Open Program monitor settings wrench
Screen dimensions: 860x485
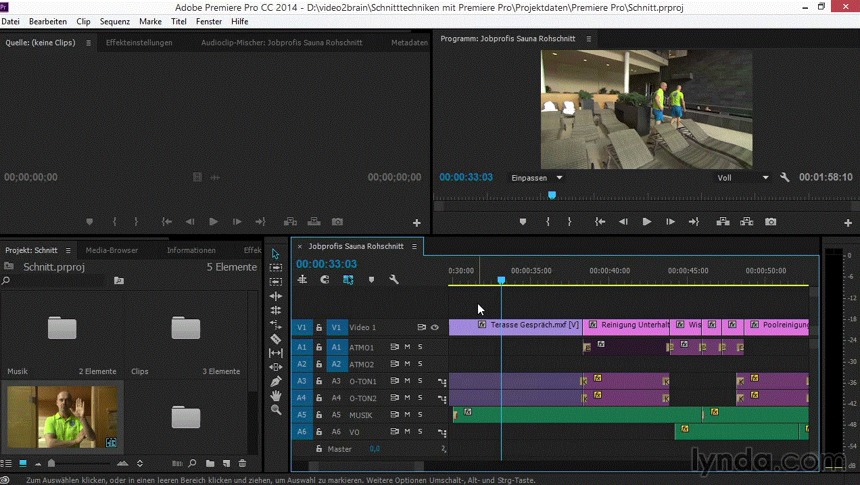pyautogui.click(x=785, y=177)
